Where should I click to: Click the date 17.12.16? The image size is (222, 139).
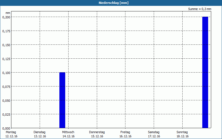tap(154, 136)
